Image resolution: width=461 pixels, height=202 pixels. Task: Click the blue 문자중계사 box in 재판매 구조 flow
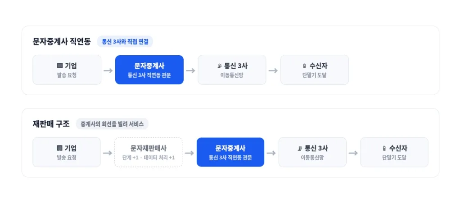[x=230, y=152]
